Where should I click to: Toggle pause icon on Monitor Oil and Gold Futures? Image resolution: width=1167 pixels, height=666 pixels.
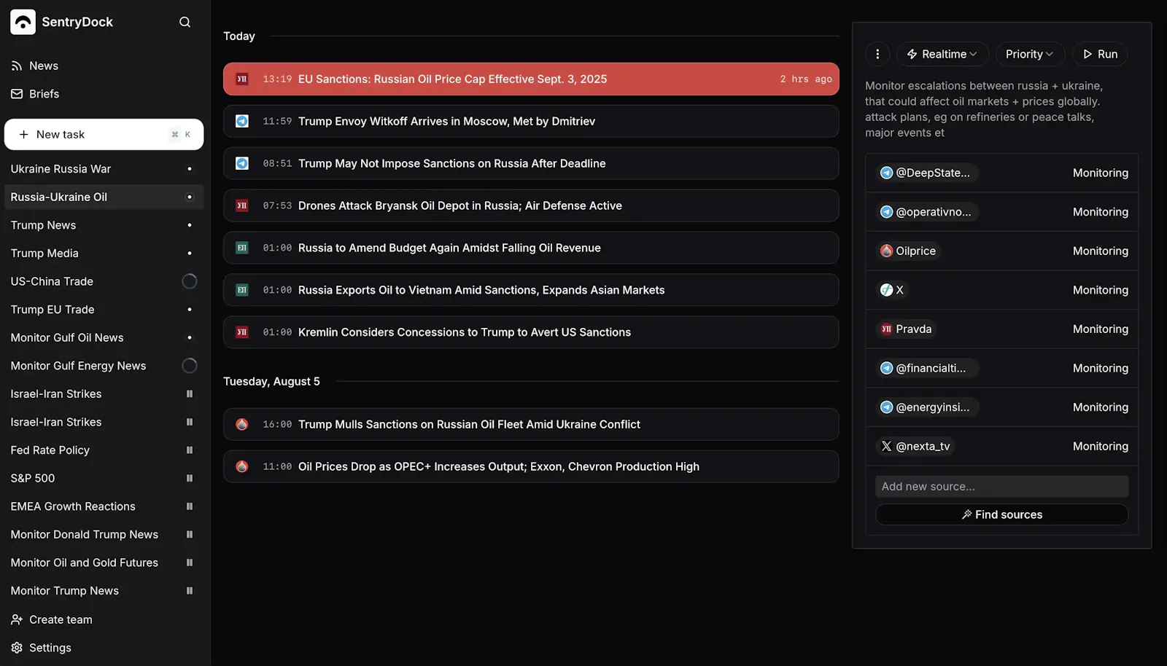(x=190, y=563)
